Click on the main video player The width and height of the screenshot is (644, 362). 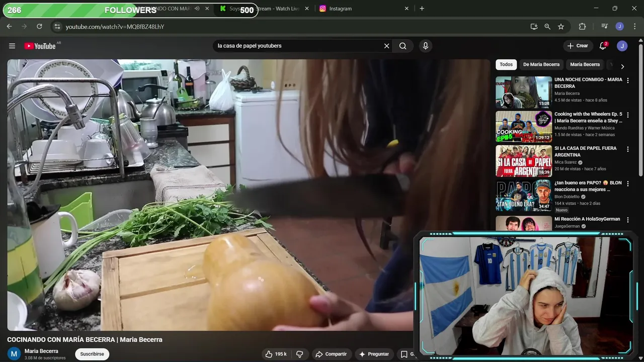(249, 195)
